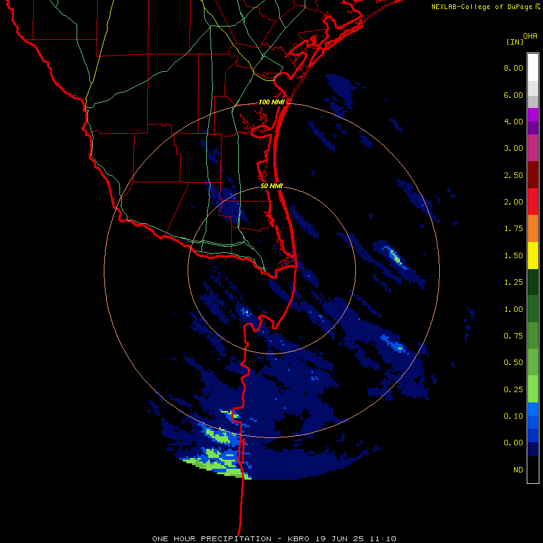This screenshot has height=543, width=543.
Task: Click the 1.00 legend value
Action: point(513,310)
